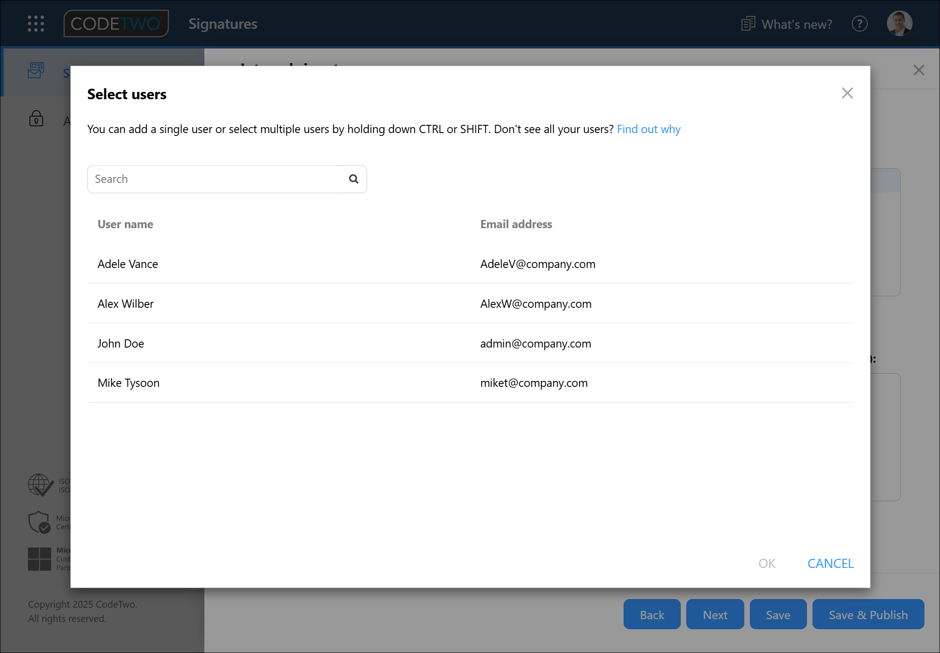Click the AdeleV@company.com email cell
The image size is (940, 653).
pos(538,264)
